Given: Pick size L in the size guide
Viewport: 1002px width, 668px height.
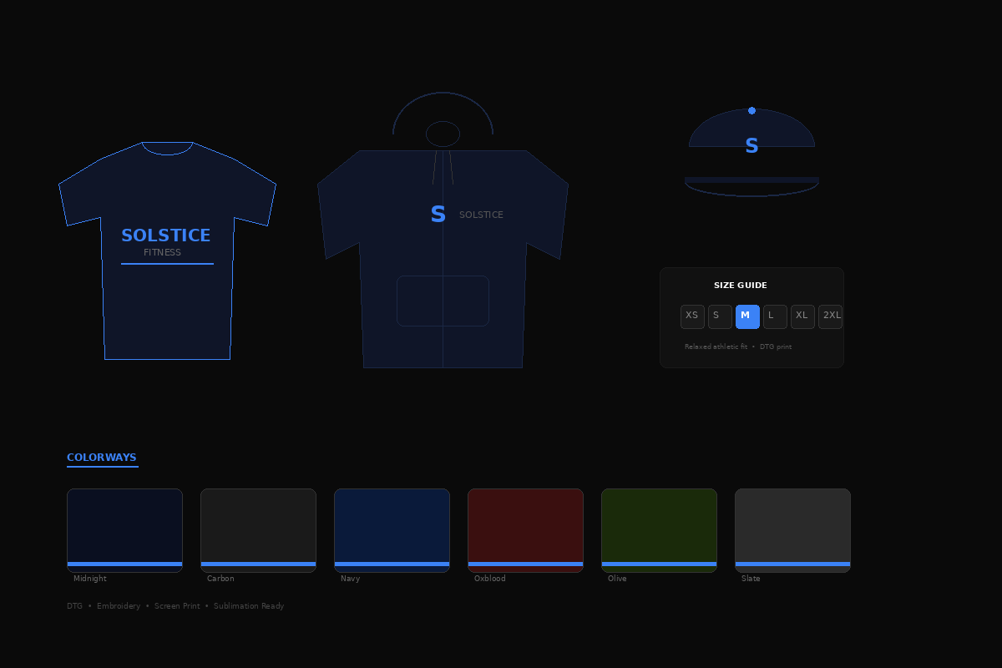Looking at the screenshot, I should [775, 316].
